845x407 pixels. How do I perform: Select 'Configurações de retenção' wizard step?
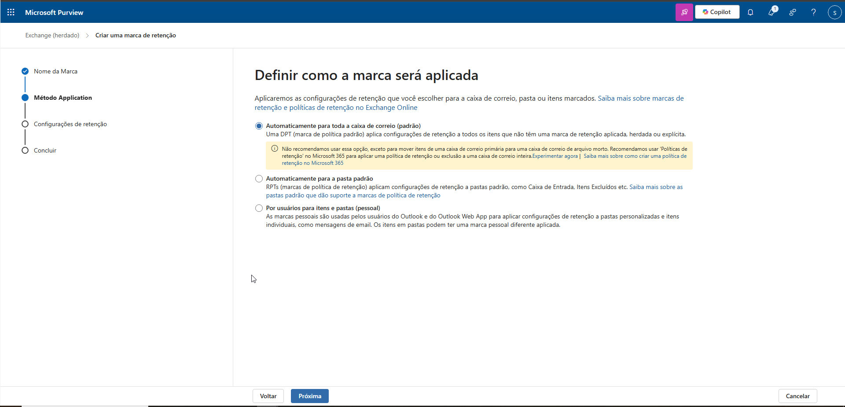coord(70,124)
